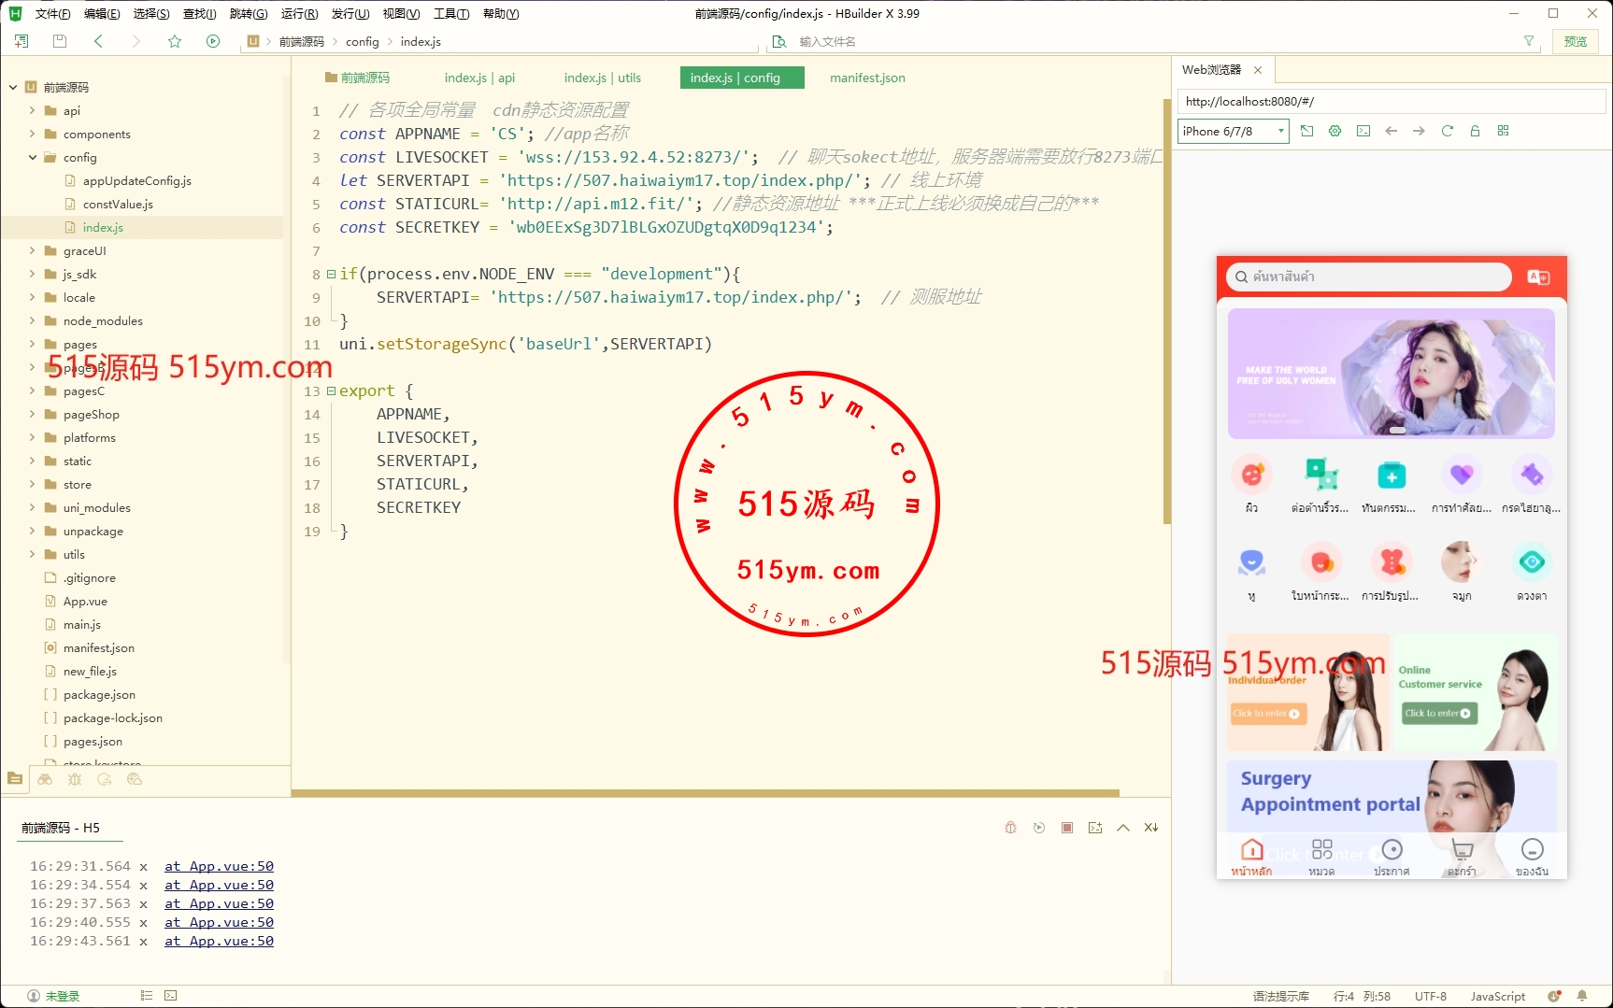This screenshot has height=1008, width=1613.
Task: Click the QR code icon in the browser toolbar
Action: pos(1503,131)
